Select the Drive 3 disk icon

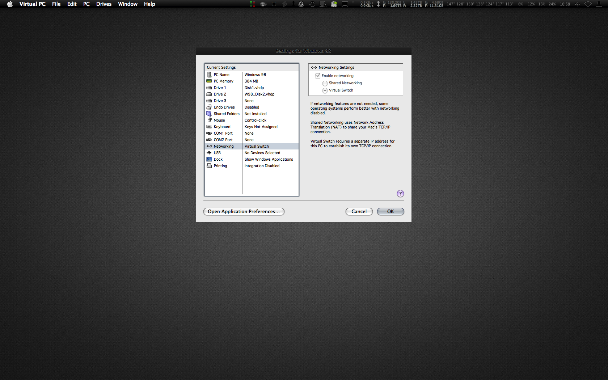click(209, 101)
